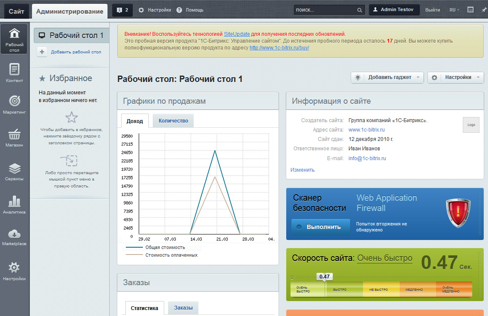Click the Добавить рабочий стол link
The width and height of the screenshot is (488, 316).
coord(76,52)
